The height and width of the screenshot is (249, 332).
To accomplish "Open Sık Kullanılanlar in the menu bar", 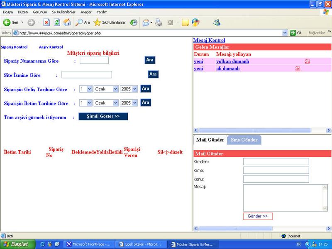I will [x=63, y=12].
